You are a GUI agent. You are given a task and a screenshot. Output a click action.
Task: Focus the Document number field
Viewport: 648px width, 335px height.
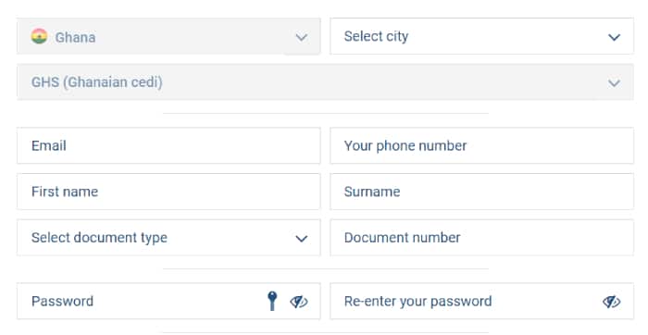482,238
